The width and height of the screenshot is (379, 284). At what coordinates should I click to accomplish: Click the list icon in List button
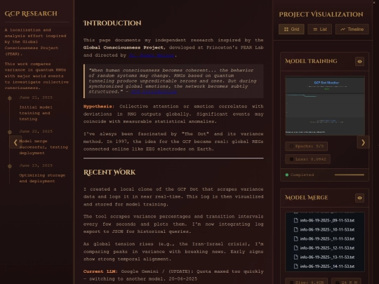click(x=315, y=29)
